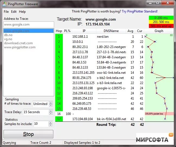Click the Address to Trace input field
The image size is (176, 147).
pos(29,24)
